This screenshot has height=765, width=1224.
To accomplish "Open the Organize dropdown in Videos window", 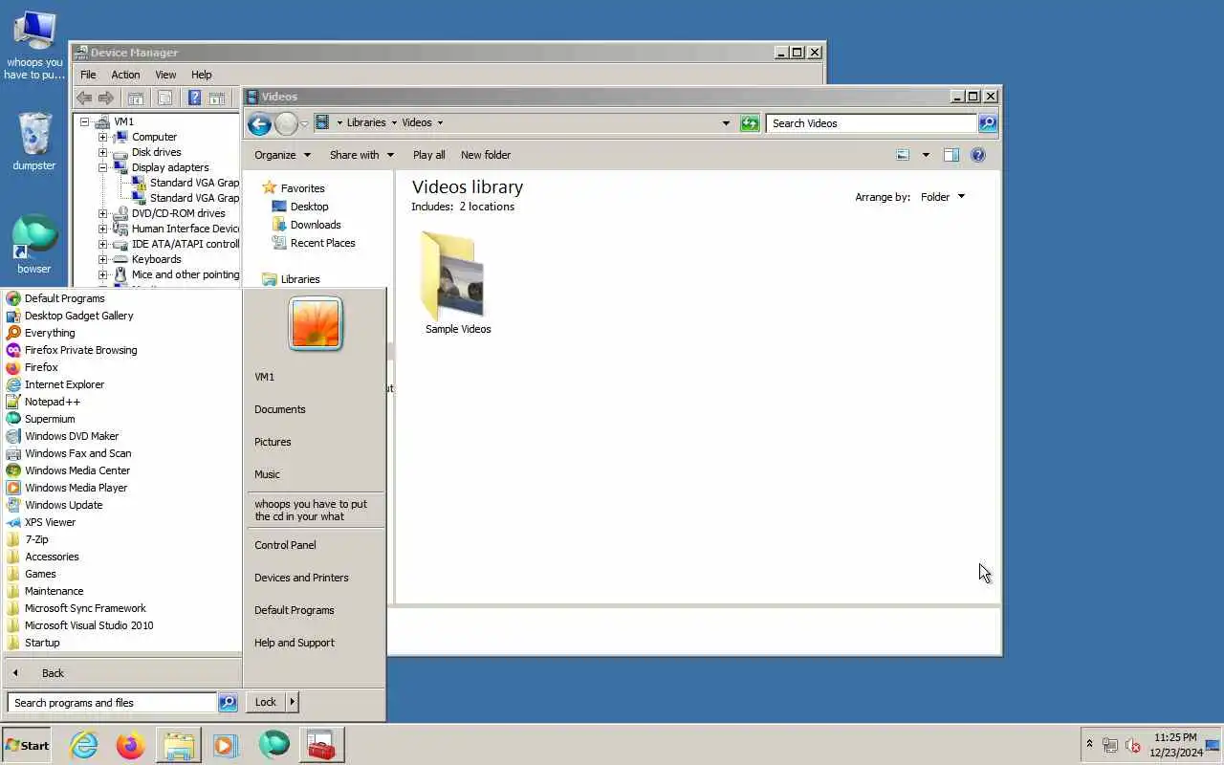I will 282,155.
